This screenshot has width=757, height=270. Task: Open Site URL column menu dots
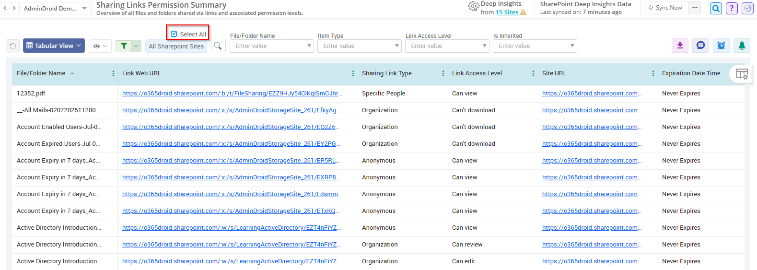pos(653,73)
